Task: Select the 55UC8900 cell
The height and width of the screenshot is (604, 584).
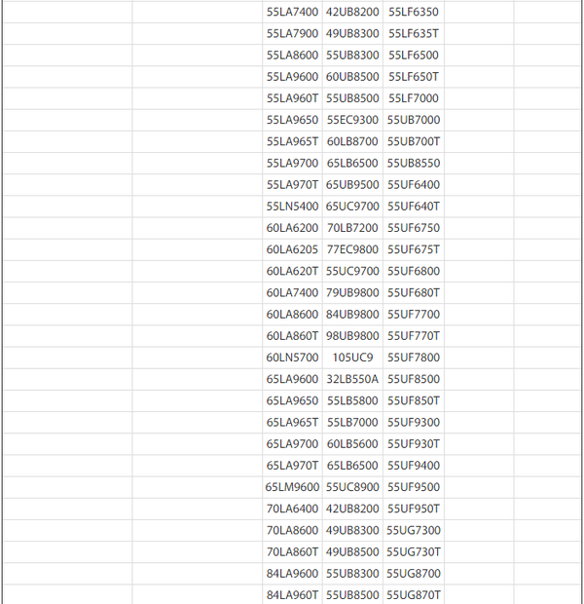Action: [x=352, y=487]
